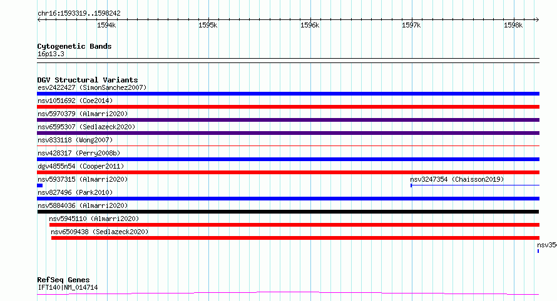Click the Cytogenetic Bands track heading
557x301 pixels.
pos(74,46)
